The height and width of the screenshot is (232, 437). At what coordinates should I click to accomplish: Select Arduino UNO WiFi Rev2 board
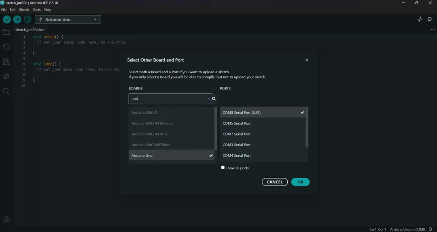click(x=172, y=145)
